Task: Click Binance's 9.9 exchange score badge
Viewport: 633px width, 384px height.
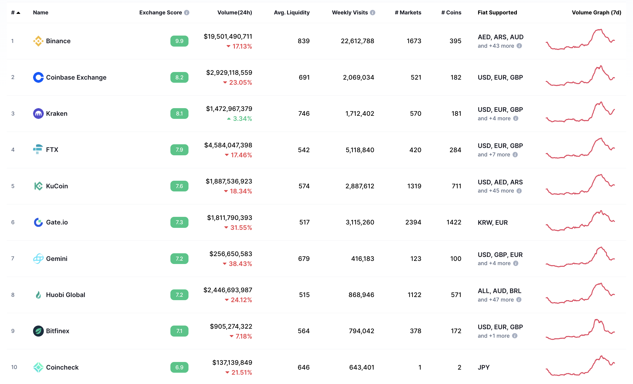Action: (x=179, y=41)
